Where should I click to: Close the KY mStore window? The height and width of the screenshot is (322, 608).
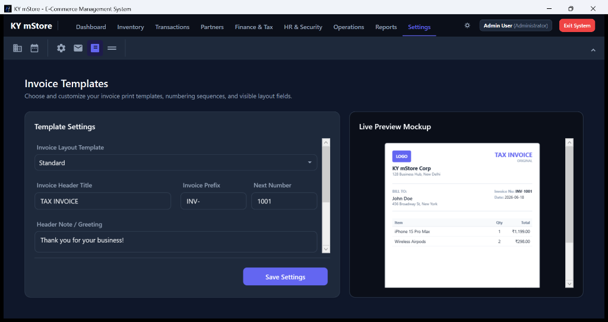(593, 8)
